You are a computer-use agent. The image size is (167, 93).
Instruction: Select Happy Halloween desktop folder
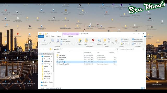pyautogui.click(x=157, y=83)
